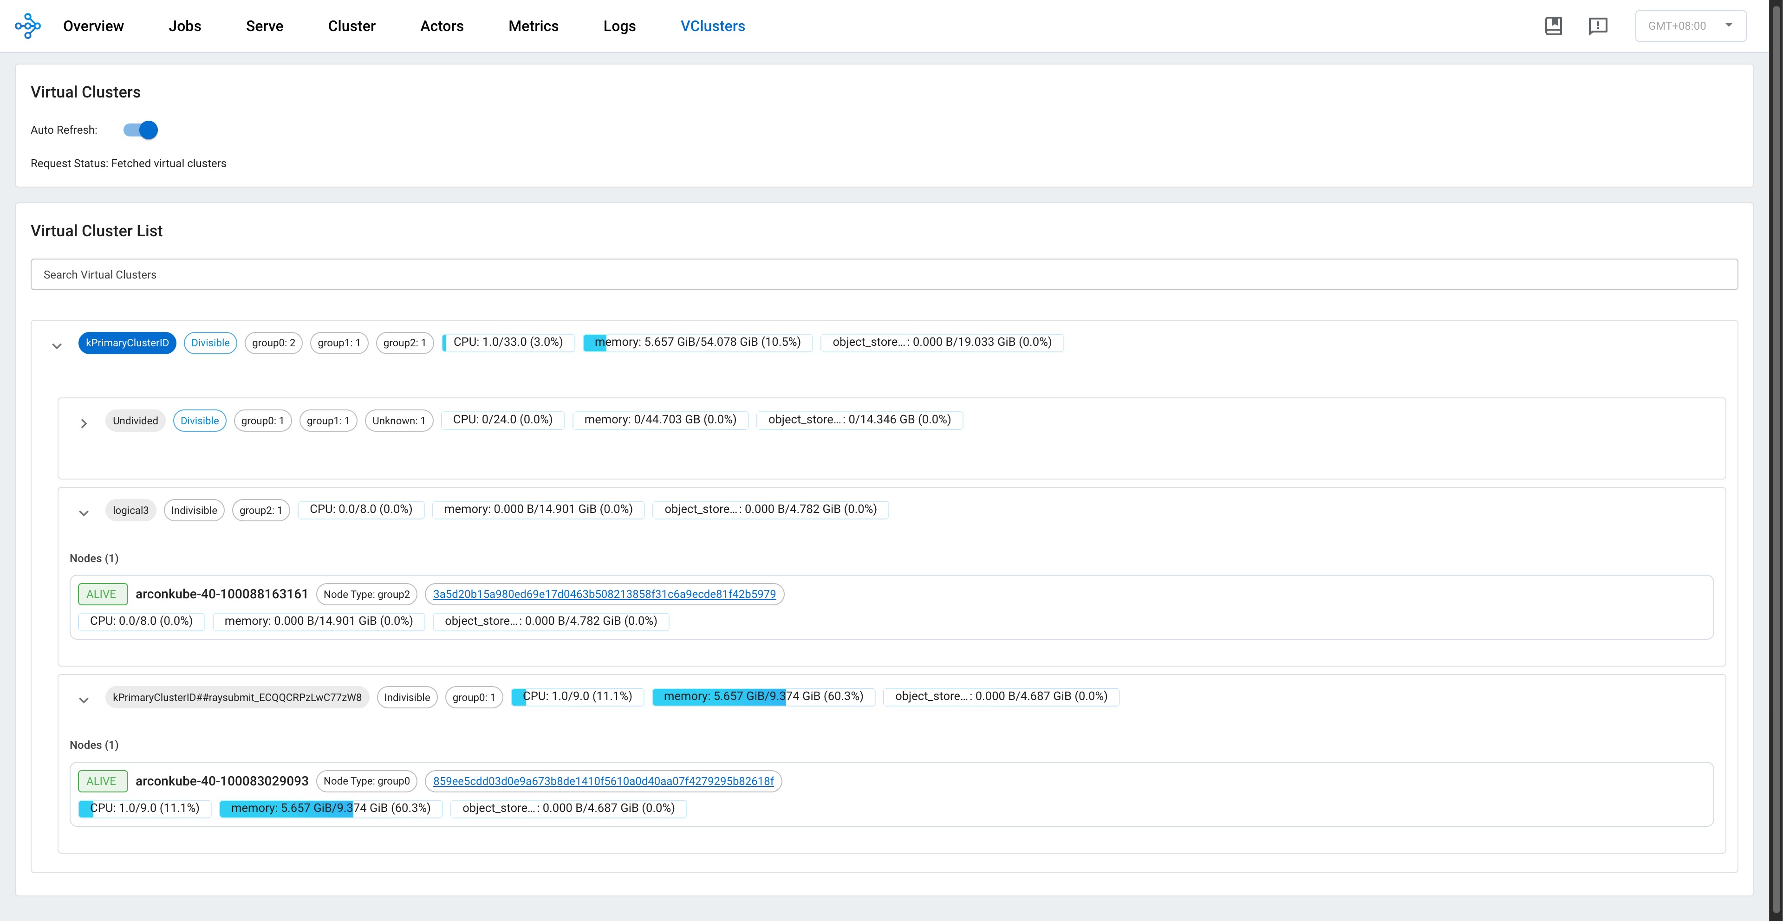Click the group2: 1 chip on kPrimaryClusterID row

(405, 343)
